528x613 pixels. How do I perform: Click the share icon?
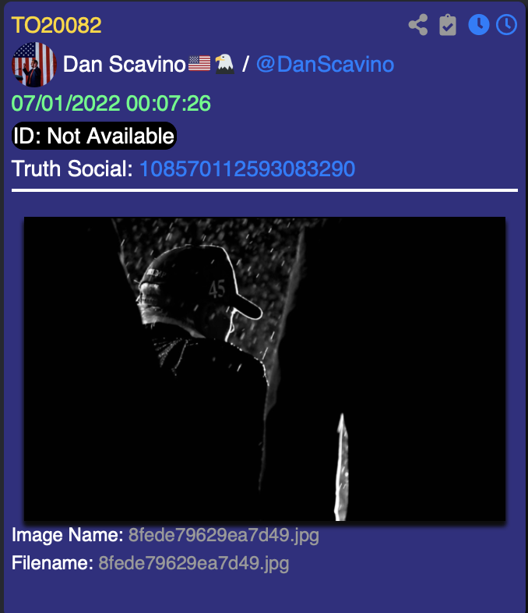(418, 25)
